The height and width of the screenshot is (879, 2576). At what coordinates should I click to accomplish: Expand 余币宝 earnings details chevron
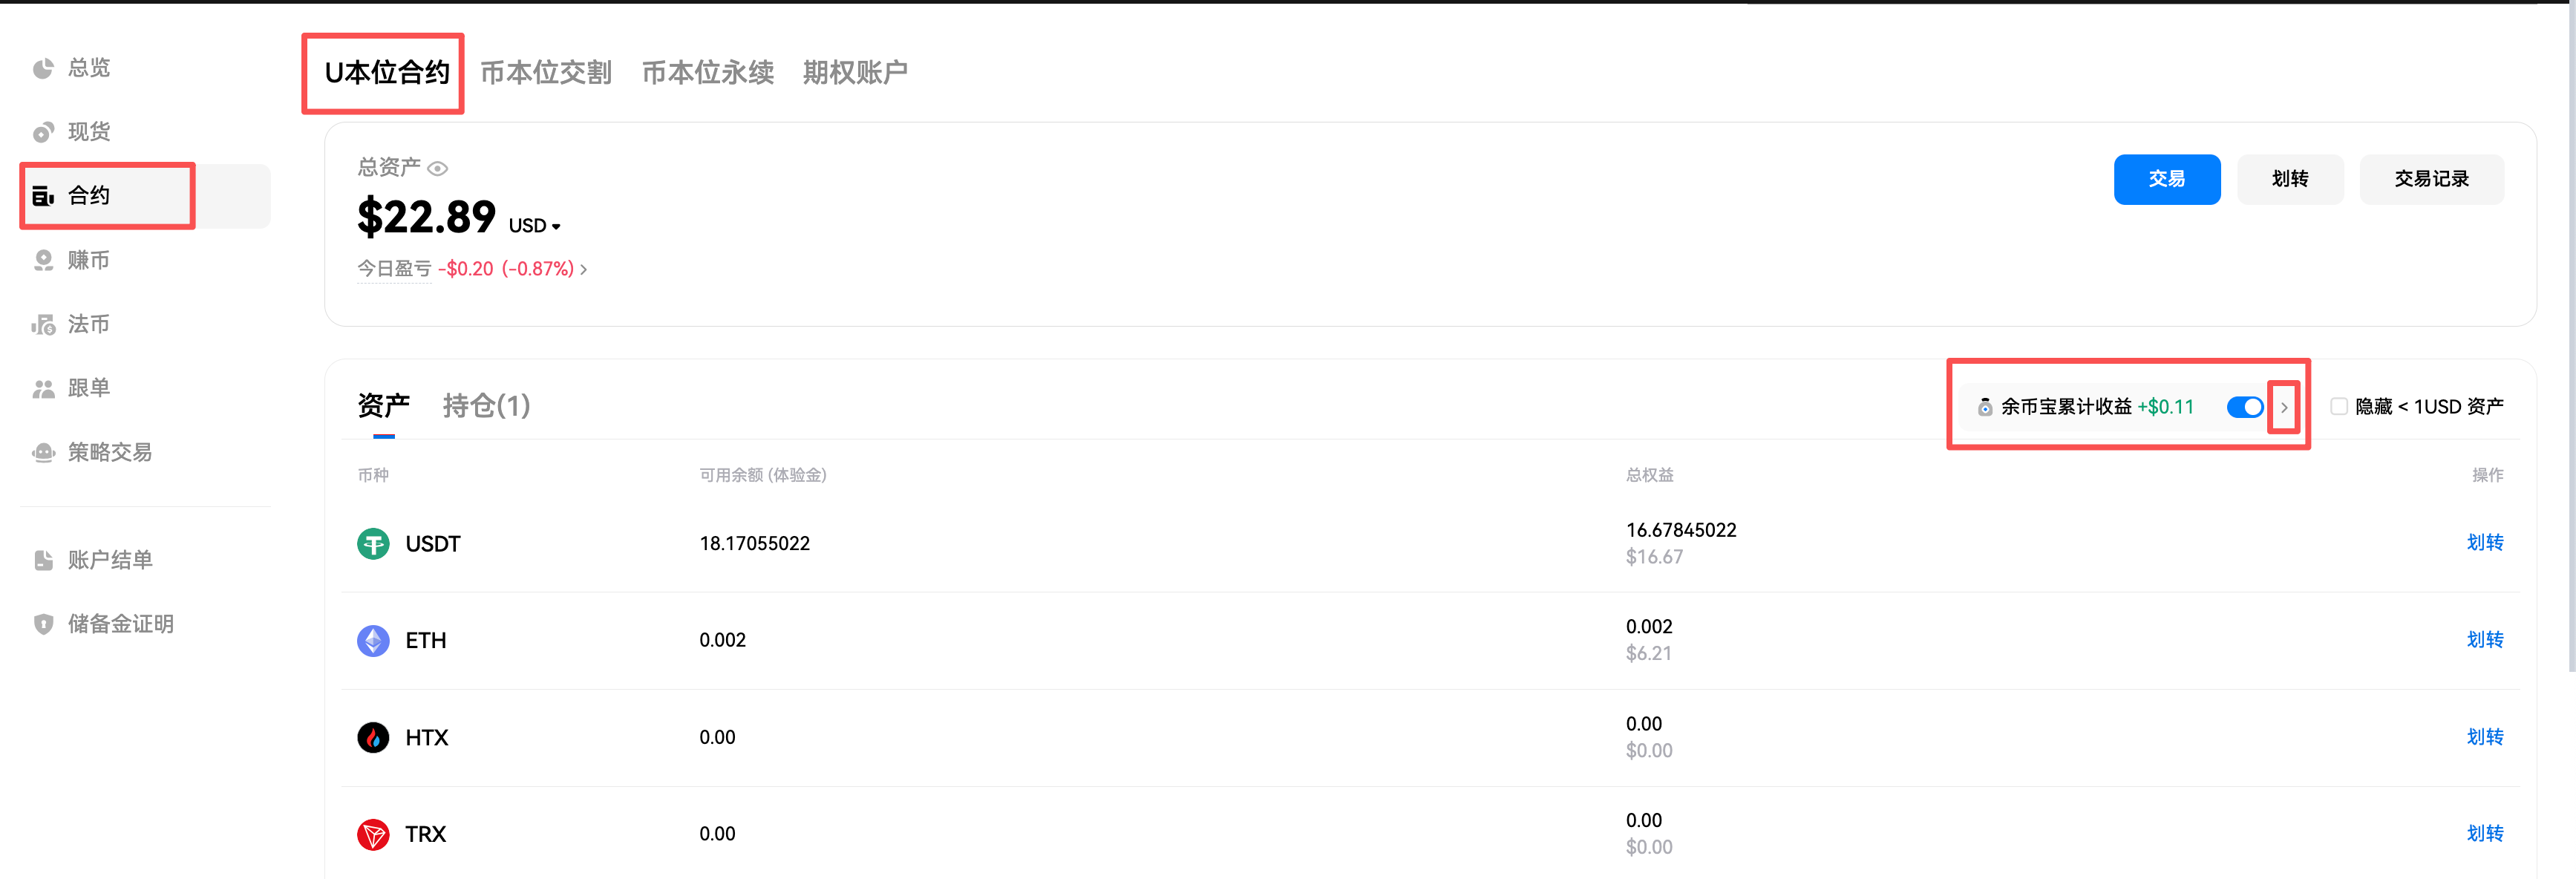pos(2284,407)
